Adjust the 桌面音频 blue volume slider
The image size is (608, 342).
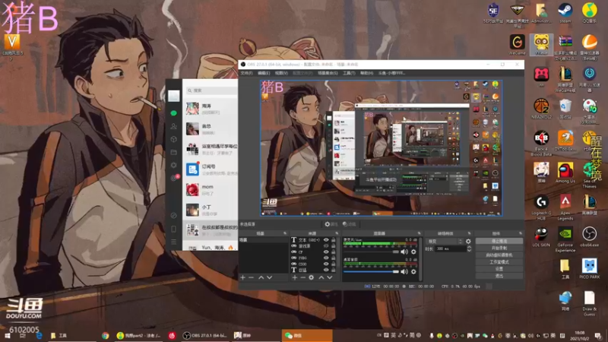(371, 271)
